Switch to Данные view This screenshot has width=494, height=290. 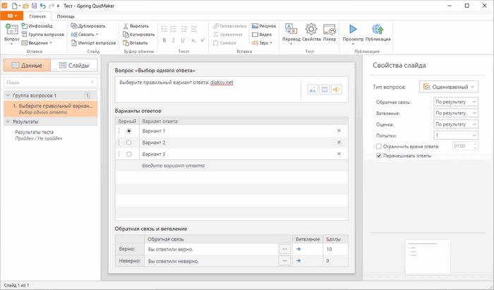[27, 65]
